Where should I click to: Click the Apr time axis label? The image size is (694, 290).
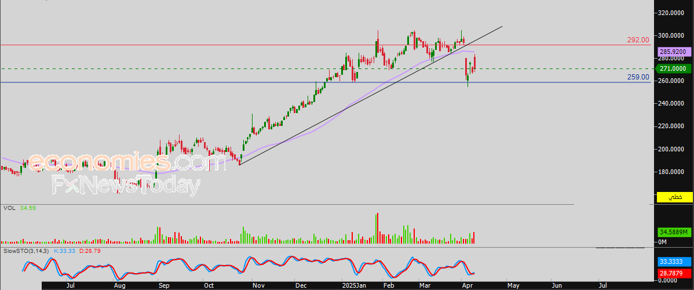coord(466,286)
